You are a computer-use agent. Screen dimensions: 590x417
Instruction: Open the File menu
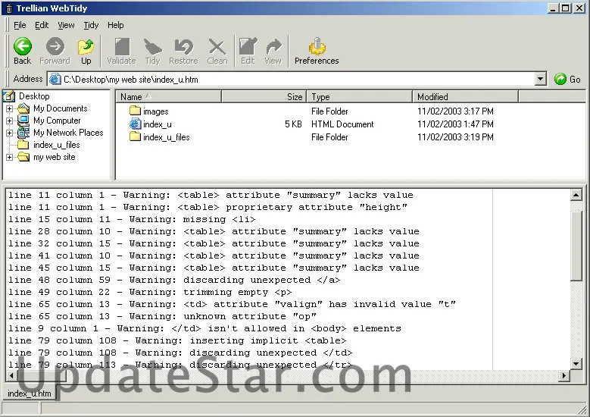(20, 25)
